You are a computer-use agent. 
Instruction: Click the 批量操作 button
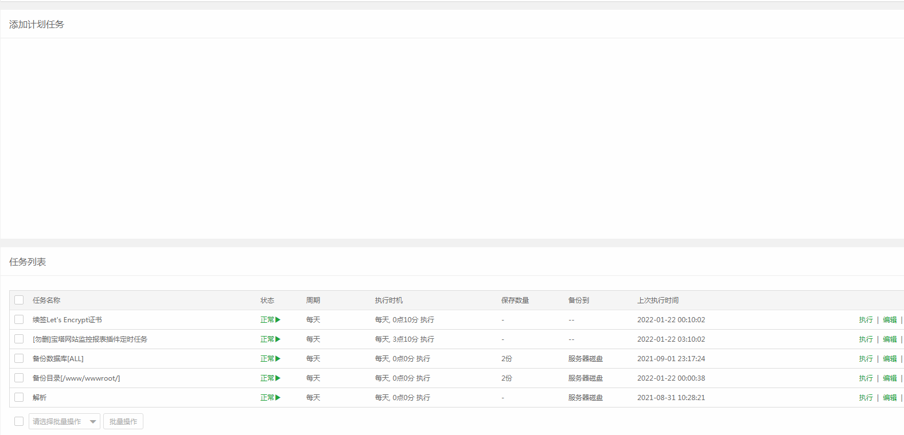pos(123,421)
